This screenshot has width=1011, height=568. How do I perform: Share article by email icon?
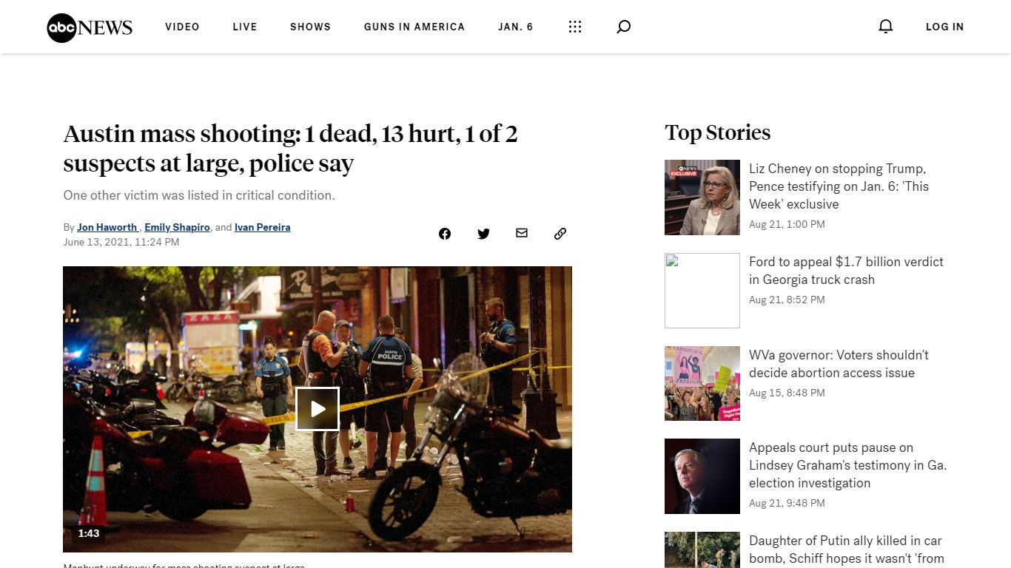tap(522, 233)
